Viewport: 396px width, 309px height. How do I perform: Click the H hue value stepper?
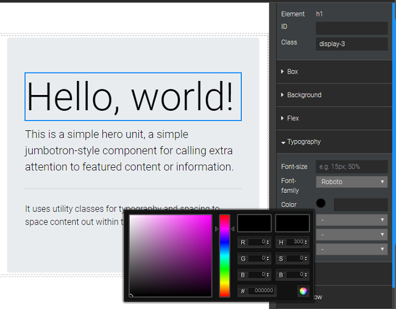297,242
